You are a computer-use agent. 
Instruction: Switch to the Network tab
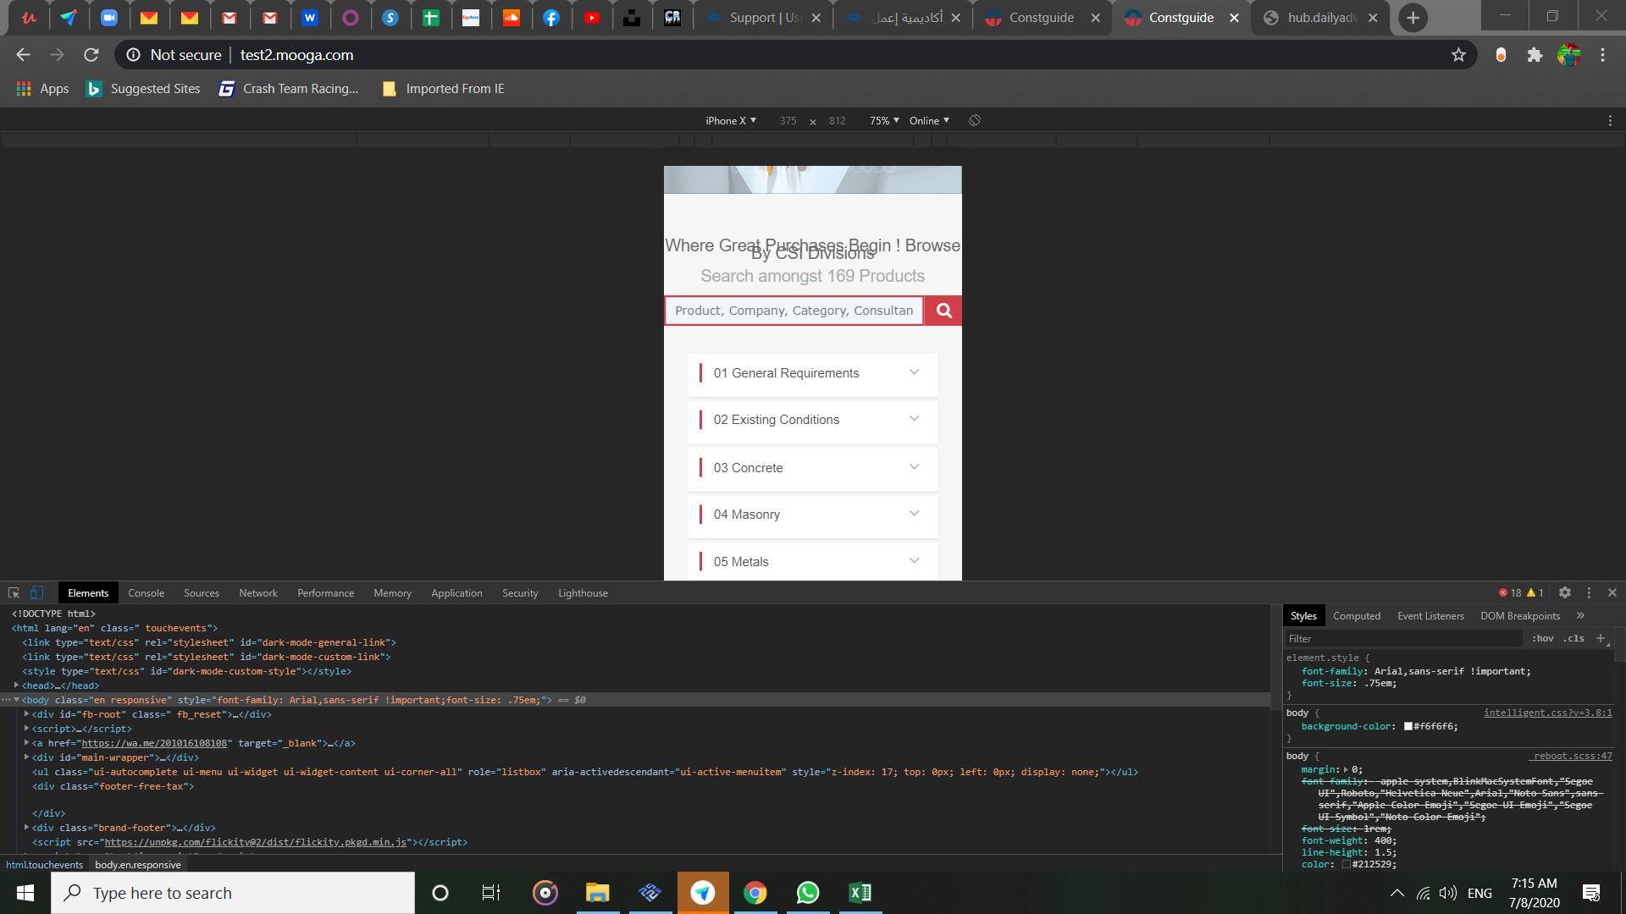pos(258,592)
